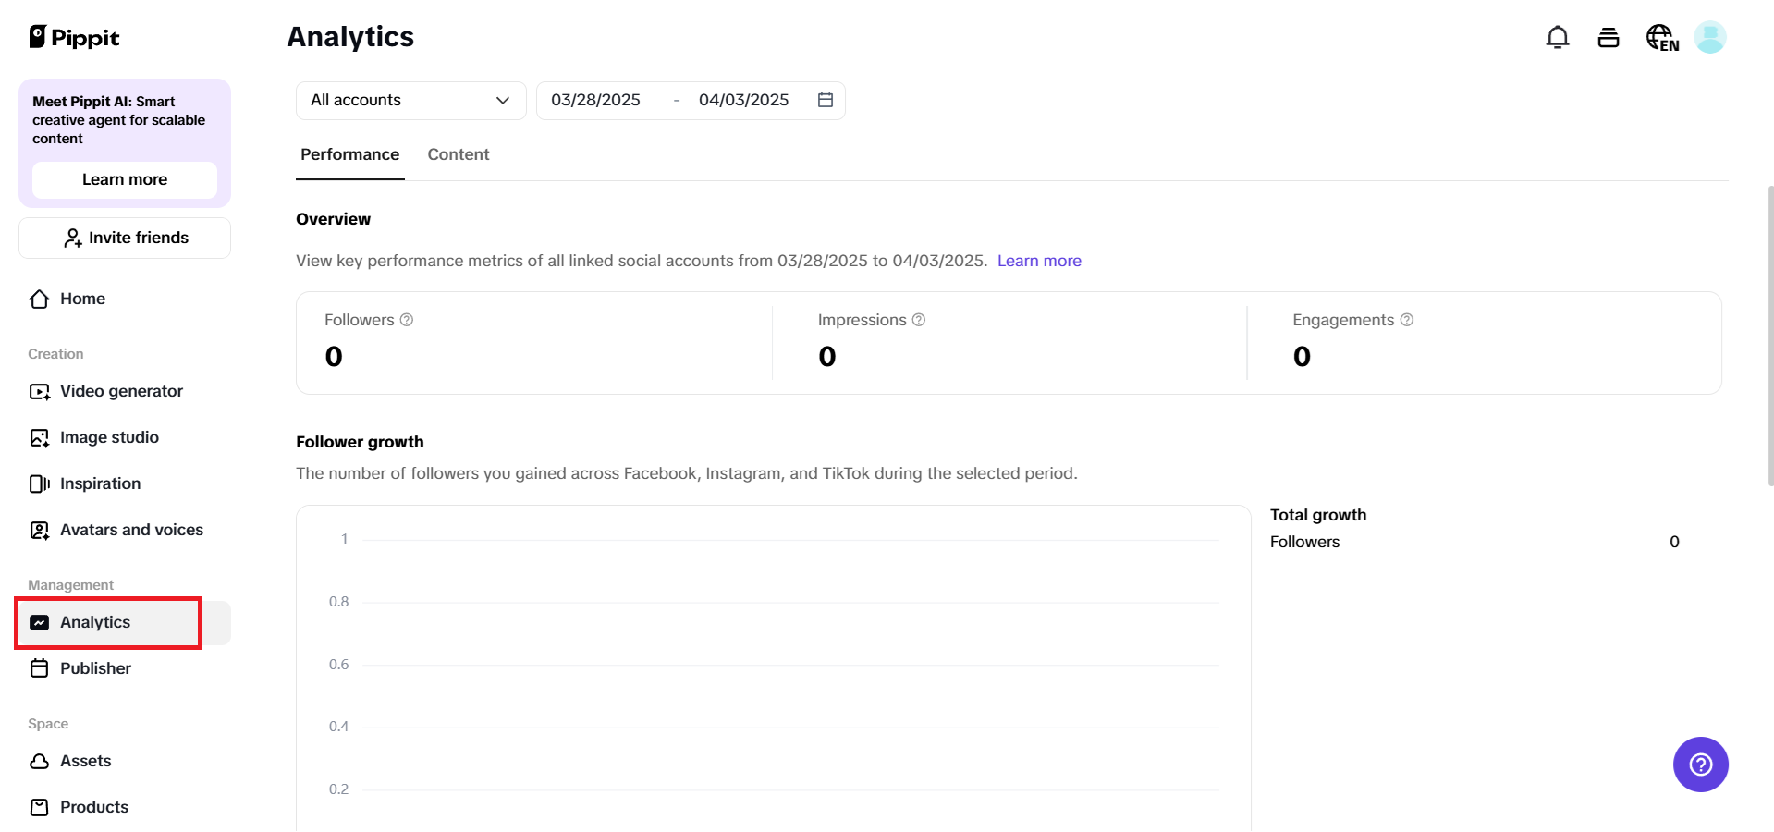This screenshot has width=1774, height=832.
Task: Navigate to Publisher in sidebar
Action: click(95, 668)
